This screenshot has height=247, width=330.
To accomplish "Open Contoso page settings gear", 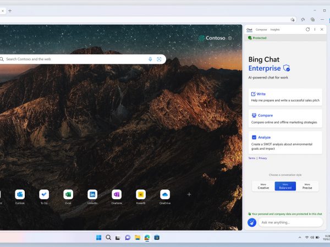I will (x=230, y=38).
